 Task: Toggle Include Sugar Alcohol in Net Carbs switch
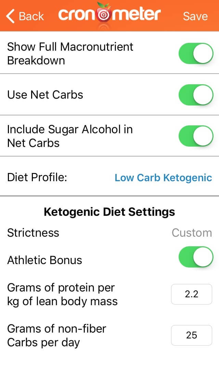(196, 136)
